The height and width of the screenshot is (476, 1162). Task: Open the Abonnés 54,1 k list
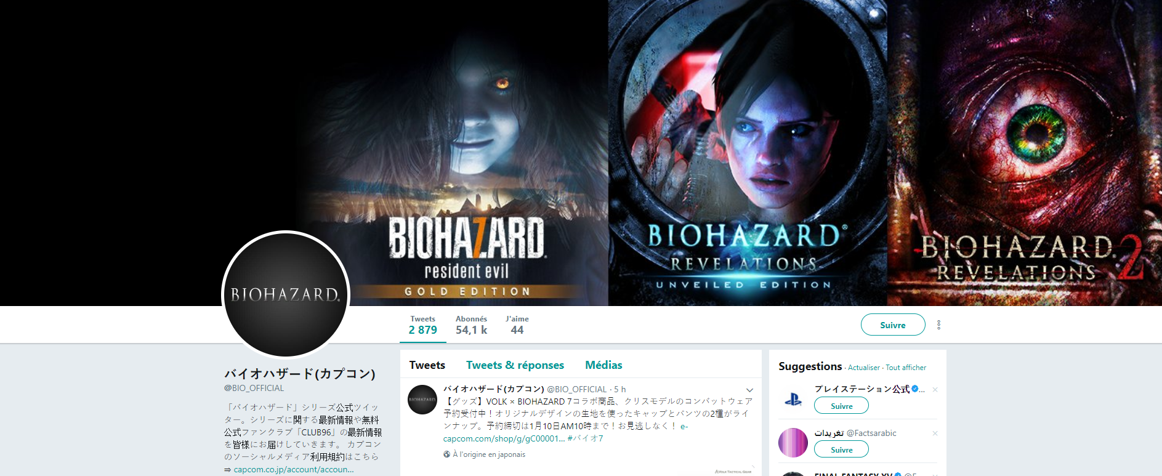471,325
